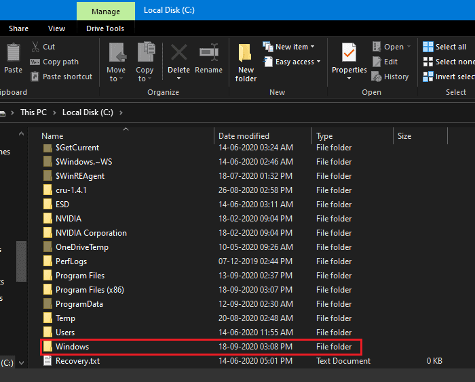The width and height of the screenshot is (475, 382).
Task: Click the Copy to icon
Action: pos(145,54)
